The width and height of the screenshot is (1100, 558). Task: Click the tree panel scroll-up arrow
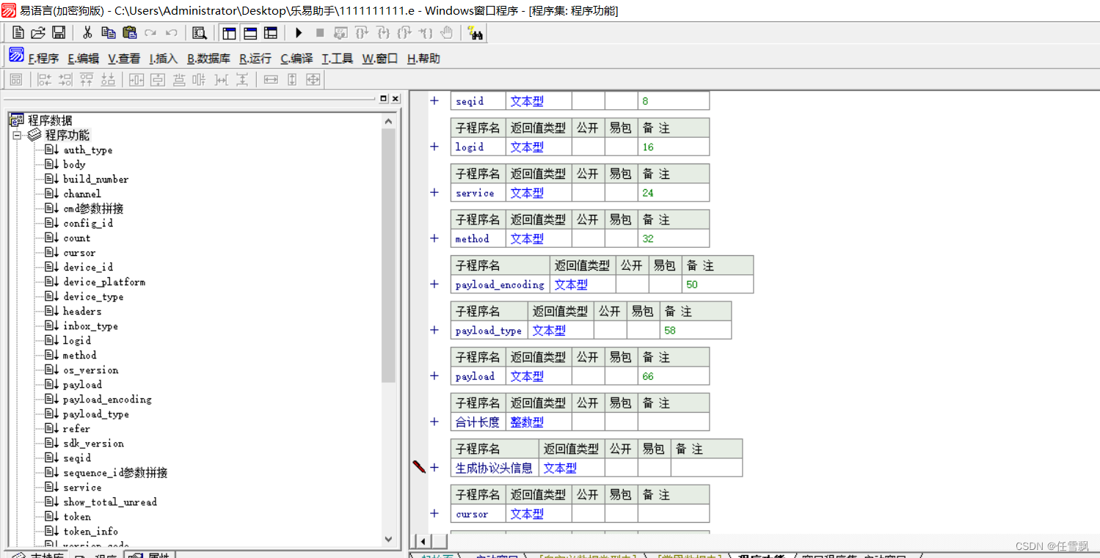tap(389, 121)
